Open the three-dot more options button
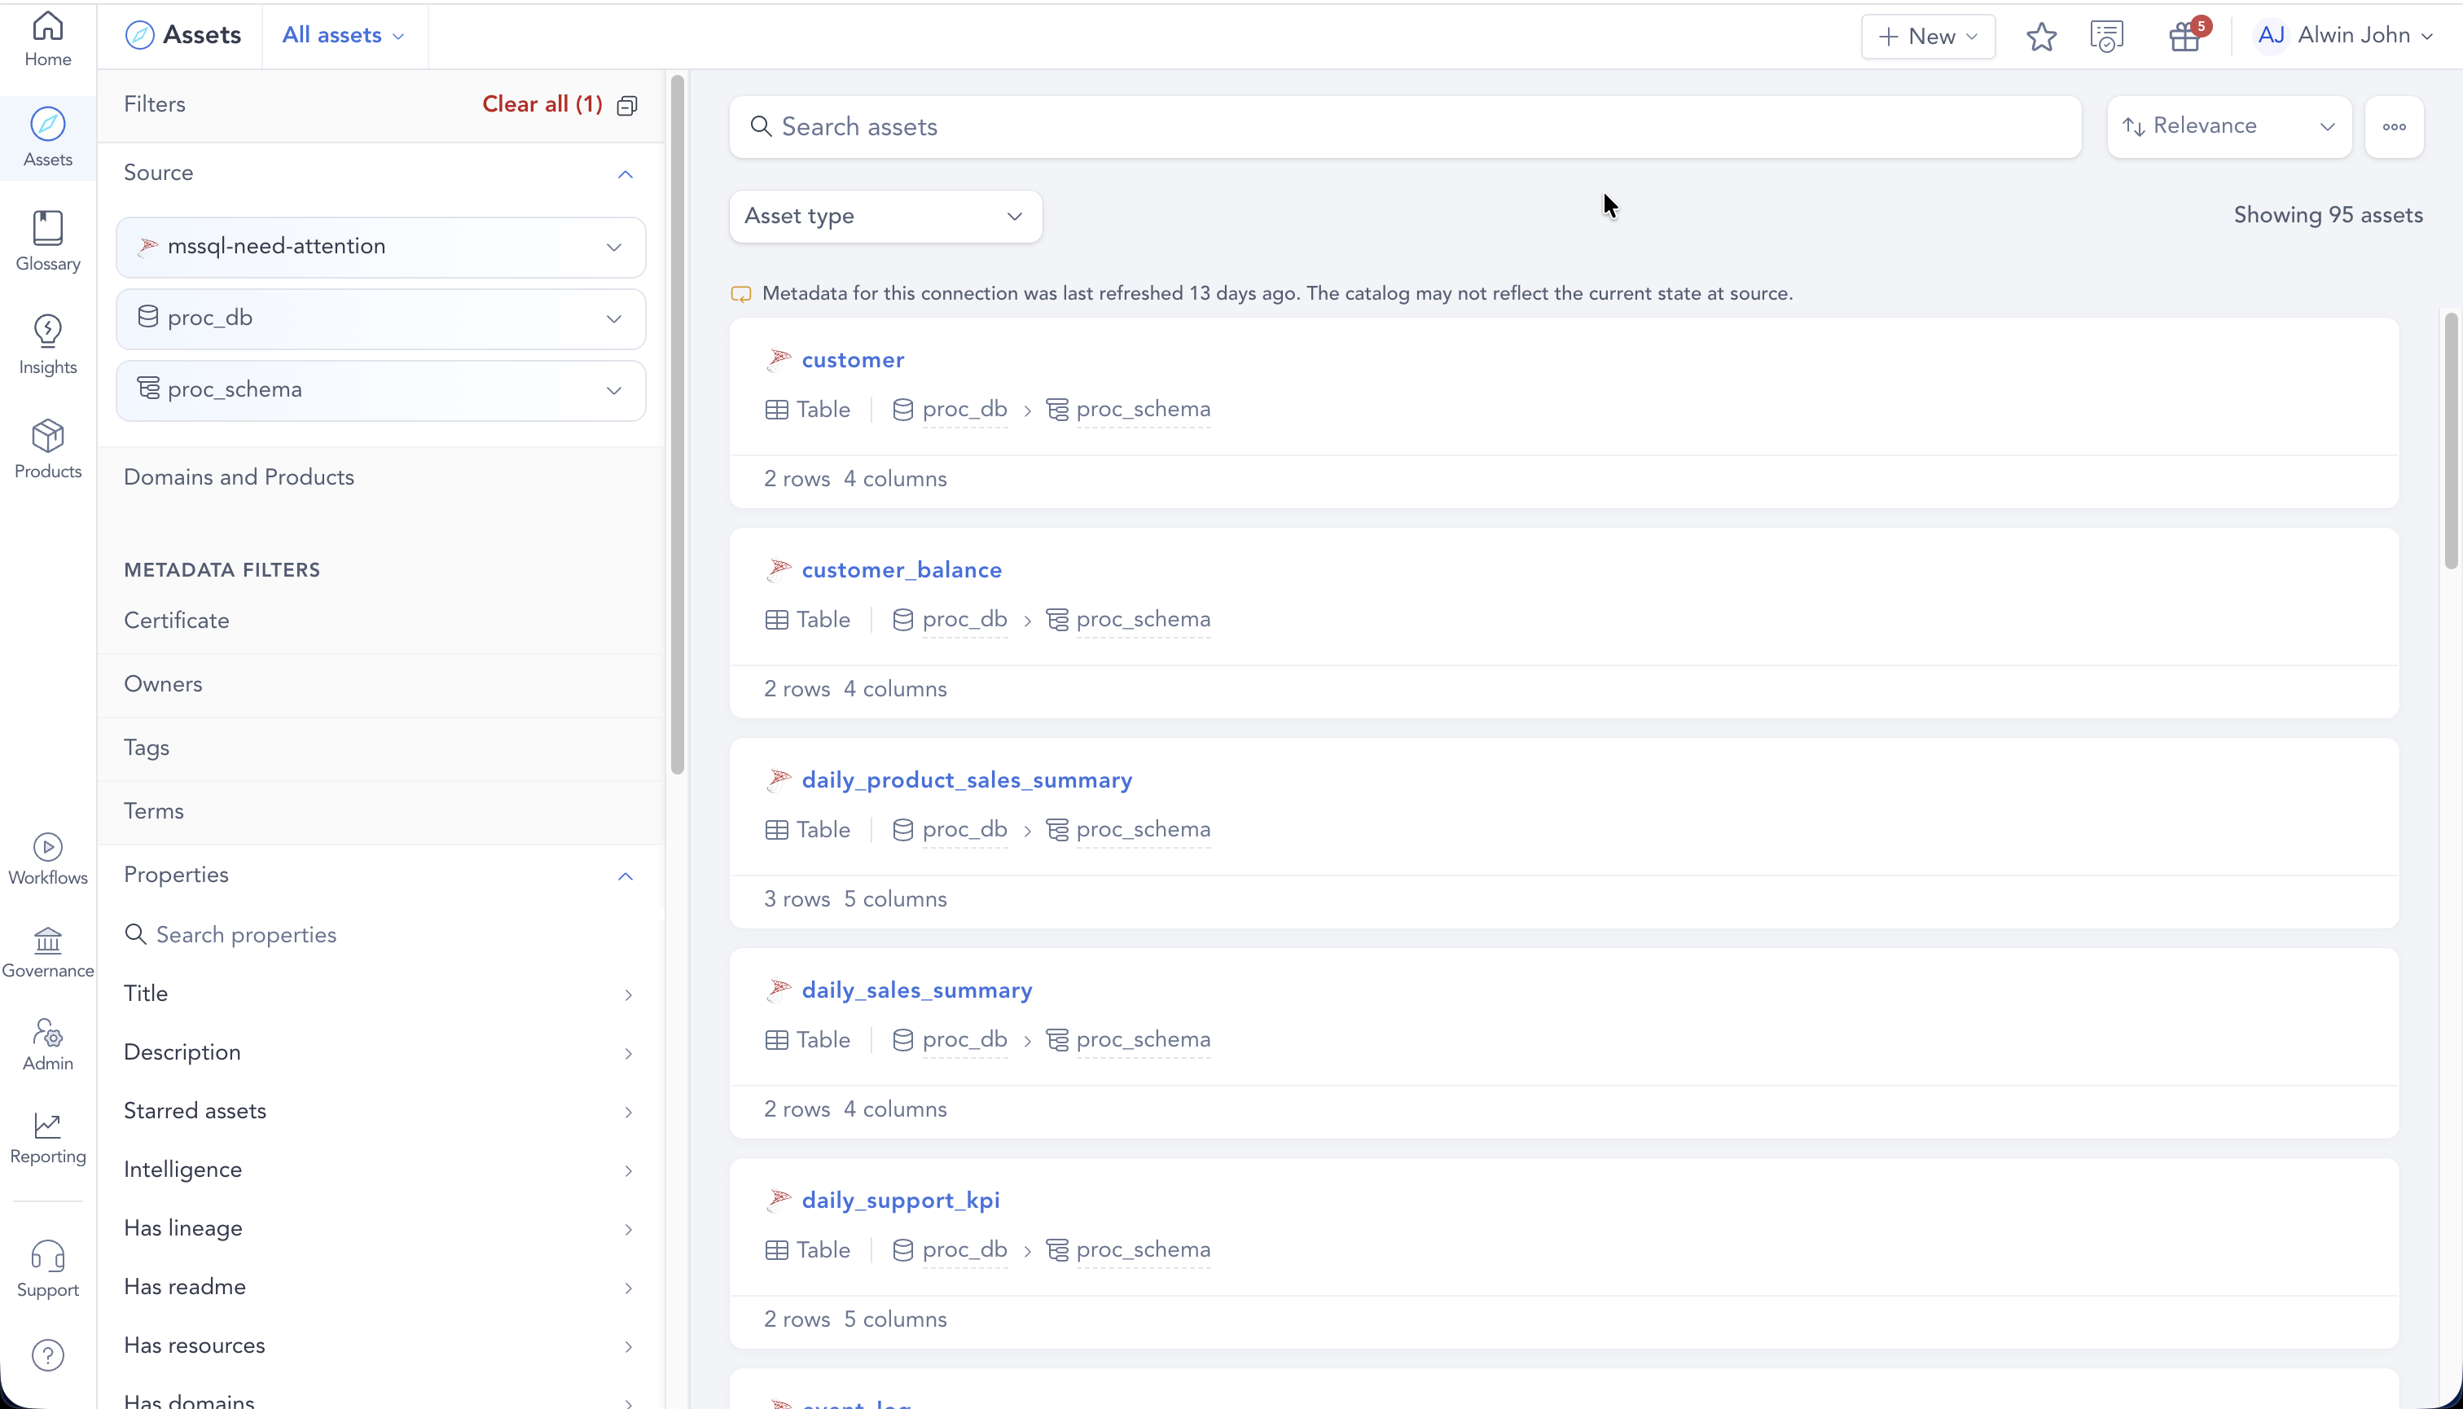The width and height of the screenshot is (2463, 1409). (x=2395, y=127)
